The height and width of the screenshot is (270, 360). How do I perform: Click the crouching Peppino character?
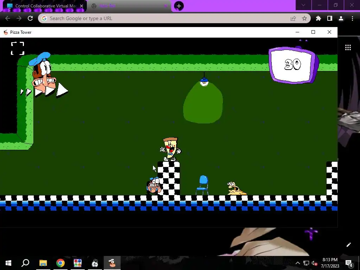(x=154, y=186)
